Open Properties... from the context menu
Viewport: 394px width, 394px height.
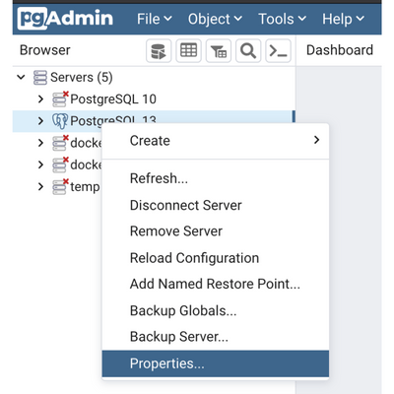click(x=216, y=363)
